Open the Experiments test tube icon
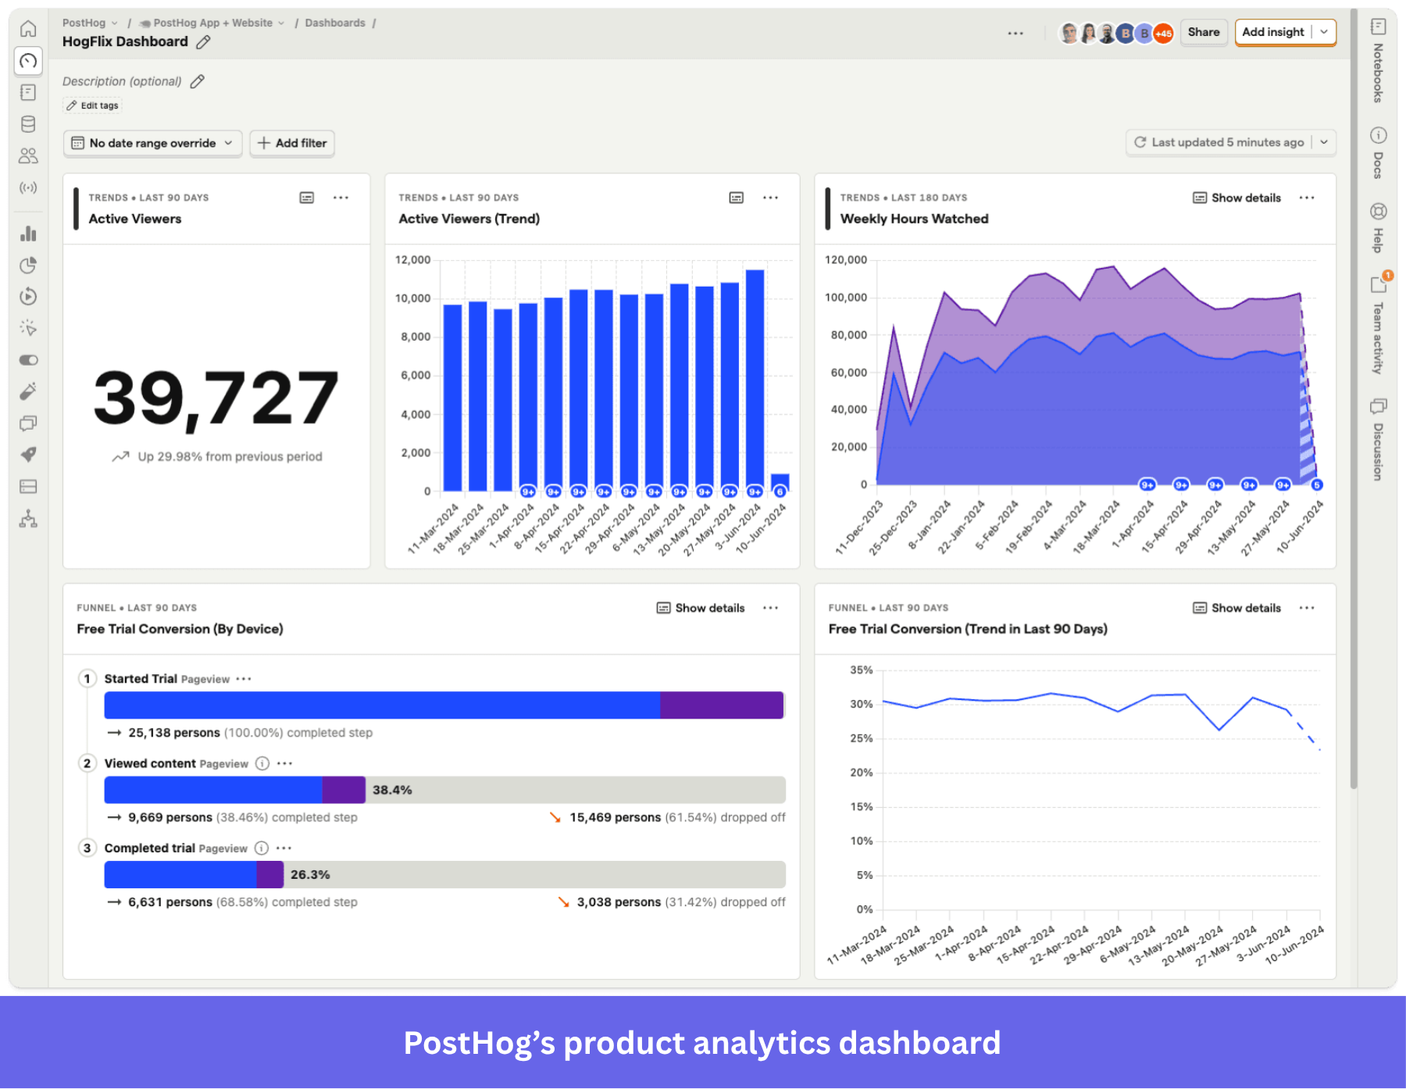 pos(28,391)
